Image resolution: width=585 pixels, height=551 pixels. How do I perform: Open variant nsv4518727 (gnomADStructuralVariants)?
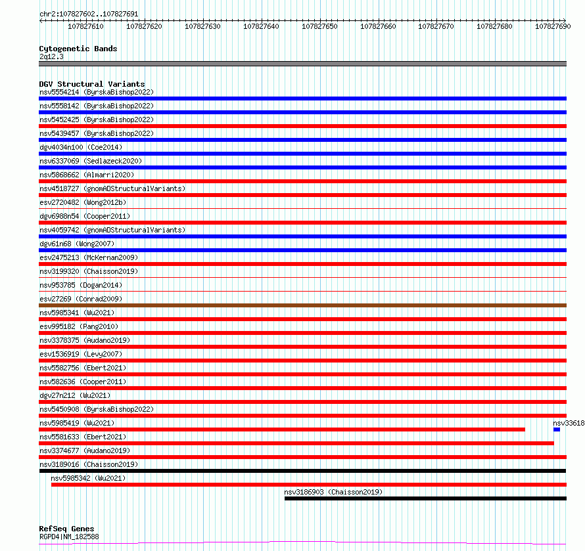tap(112, 188)
